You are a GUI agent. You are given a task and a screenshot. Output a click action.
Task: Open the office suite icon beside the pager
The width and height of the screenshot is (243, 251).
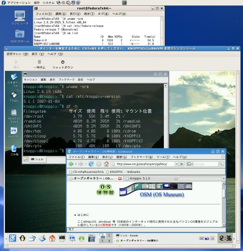coord(92,238)
